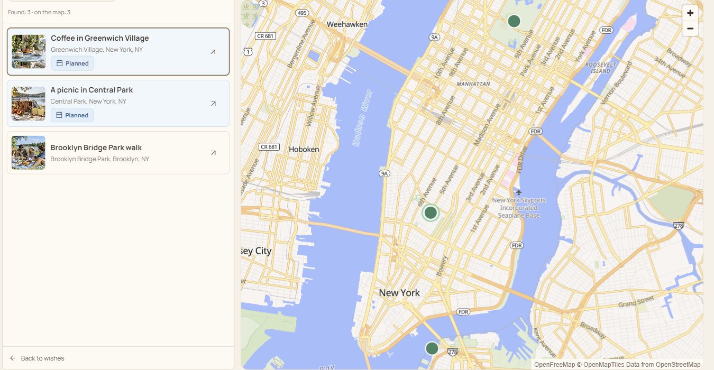Click the Grand Street label on map
The width and height of the screenshot is (714, 370).
tap(636, 302)
